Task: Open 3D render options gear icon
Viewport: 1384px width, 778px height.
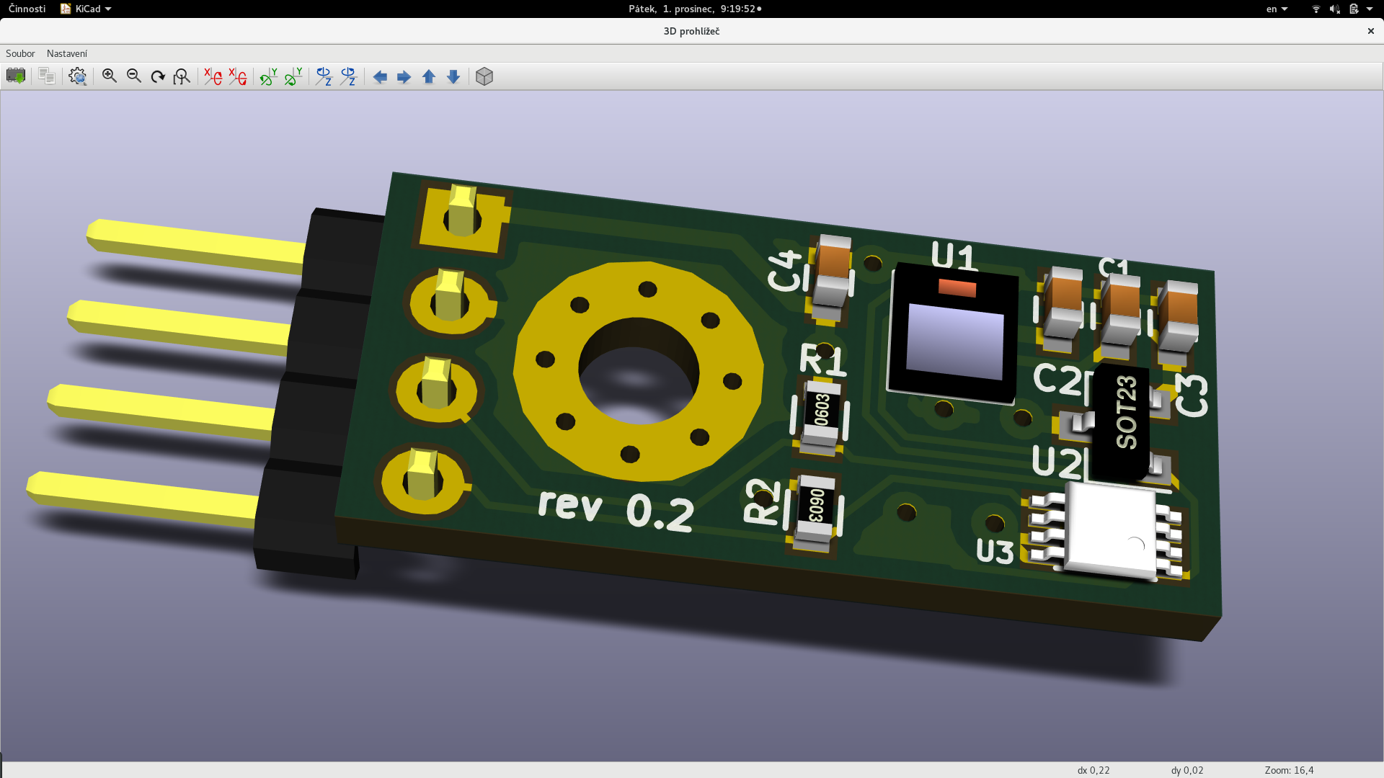Action: (x=78, y=76)
